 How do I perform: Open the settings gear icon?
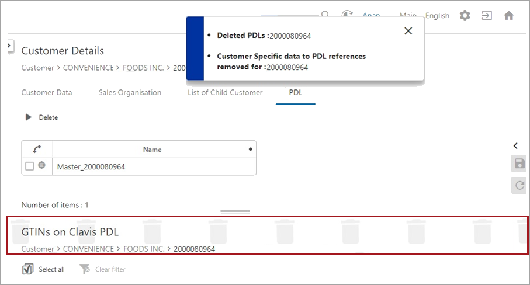[465, 16]
